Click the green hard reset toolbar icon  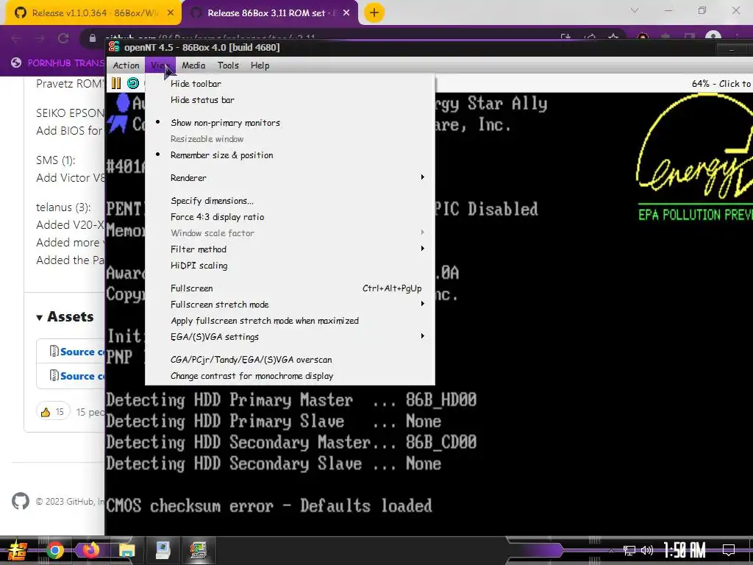(133, 83)
